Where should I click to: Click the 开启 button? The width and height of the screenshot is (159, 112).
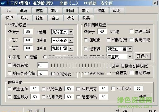(x=143, y=96)
